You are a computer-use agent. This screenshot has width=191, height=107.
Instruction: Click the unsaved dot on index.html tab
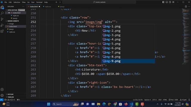coord(39,7)
